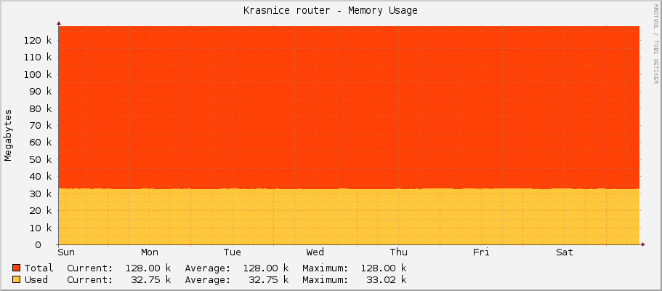Click the '80 k' y-axis value
Viewport: 662px width, 291px height.
point(41,108)
